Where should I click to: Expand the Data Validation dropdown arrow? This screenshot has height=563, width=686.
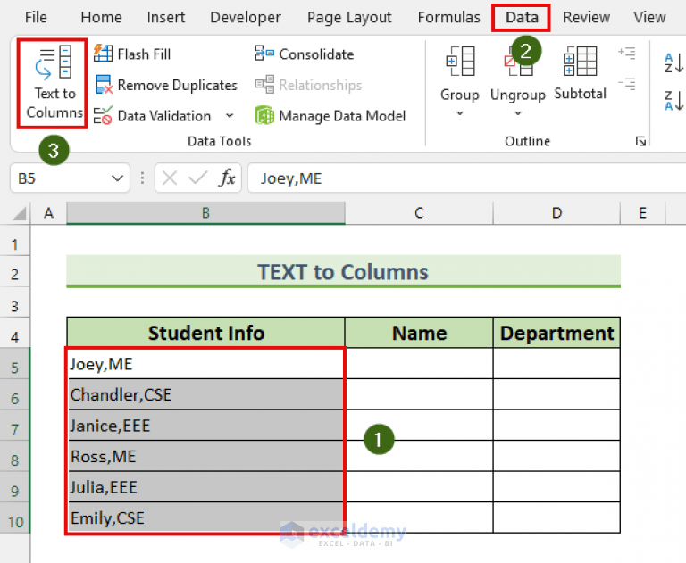pyautogui.click(x=230, y=116)
